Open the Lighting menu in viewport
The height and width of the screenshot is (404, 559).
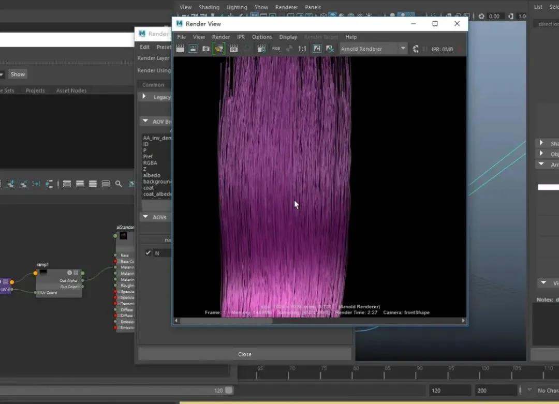pos(237,7)
